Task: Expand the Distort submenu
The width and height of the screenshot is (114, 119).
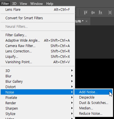Action: point(37,87)
